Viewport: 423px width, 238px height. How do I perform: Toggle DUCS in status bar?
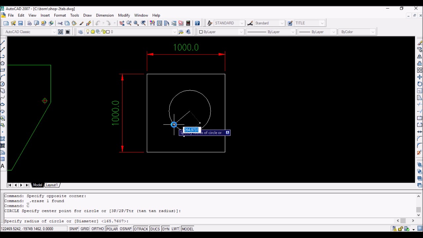(x=155, y=229)
